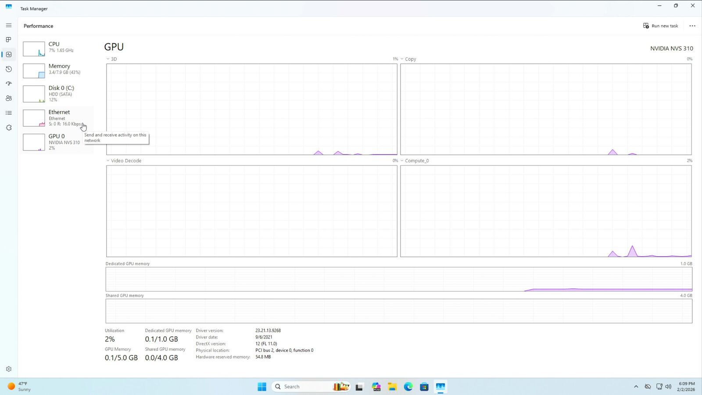Open the Services puzzle icon
The height and width of the screenshot is (395, 702).
point(8,128)
